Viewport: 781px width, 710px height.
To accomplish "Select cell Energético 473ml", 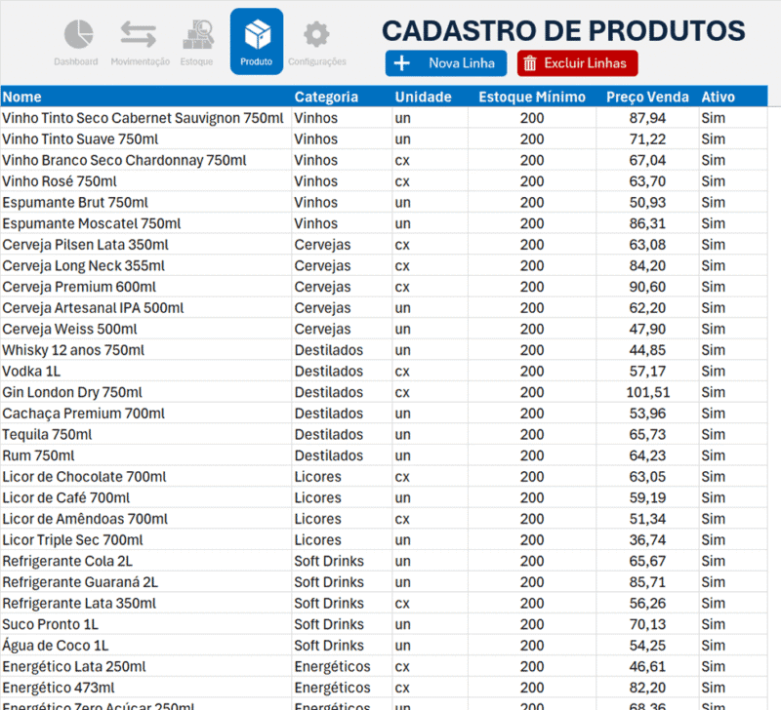I will click(x=145, y=688).
